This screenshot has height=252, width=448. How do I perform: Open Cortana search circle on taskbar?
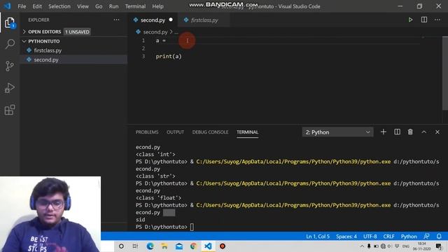pyautogui.click(x=121, y=246)
